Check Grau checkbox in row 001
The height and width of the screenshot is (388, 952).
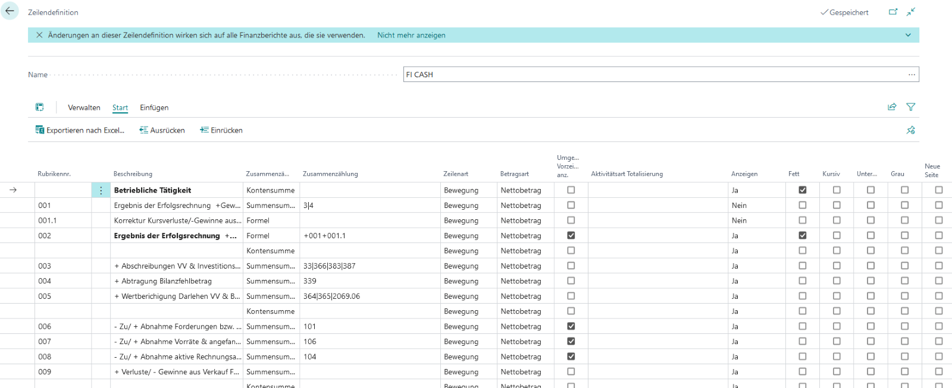click(x=905, y=205)
